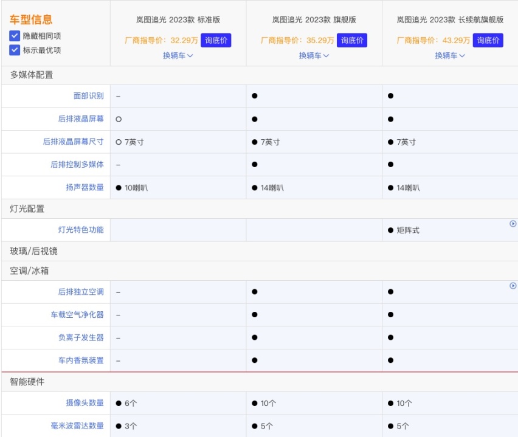Click the 岚图追光 2023款 长续航旗舰版 title

(x=450, y=20)
